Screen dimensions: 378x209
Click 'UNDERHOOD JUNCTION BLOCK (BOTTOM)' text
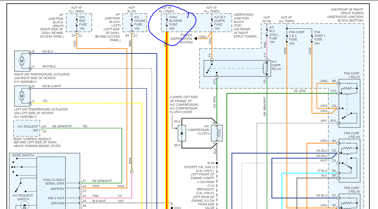345,19
